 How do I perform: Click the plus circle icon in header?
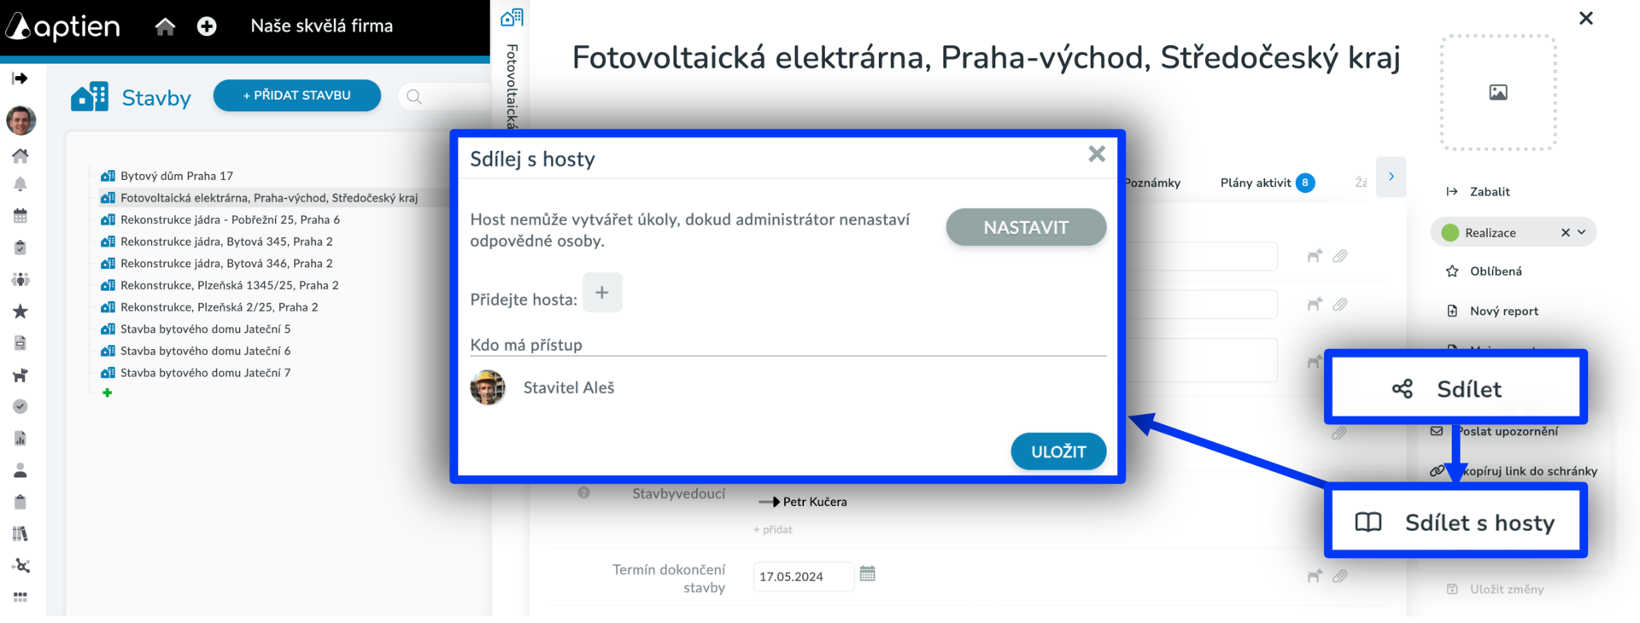click(207, 26)
